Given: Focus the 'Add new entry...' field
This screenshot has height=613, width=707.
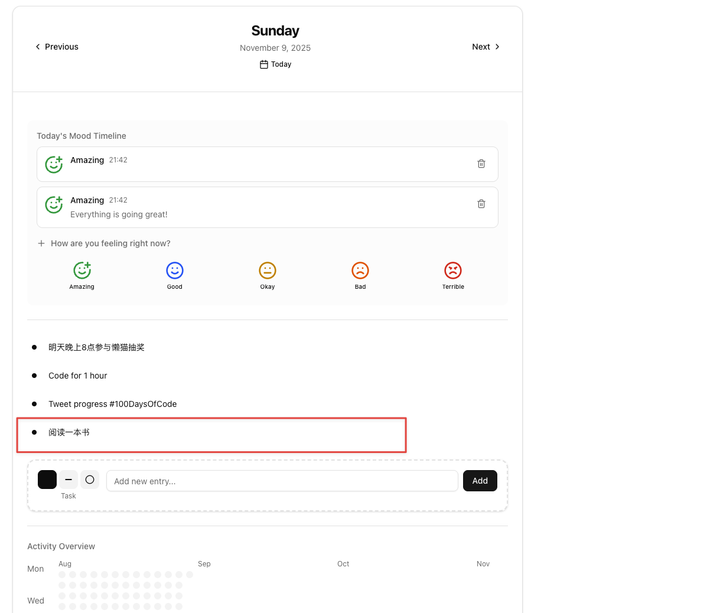Looking at the screenshot, I should pos(282,481).
